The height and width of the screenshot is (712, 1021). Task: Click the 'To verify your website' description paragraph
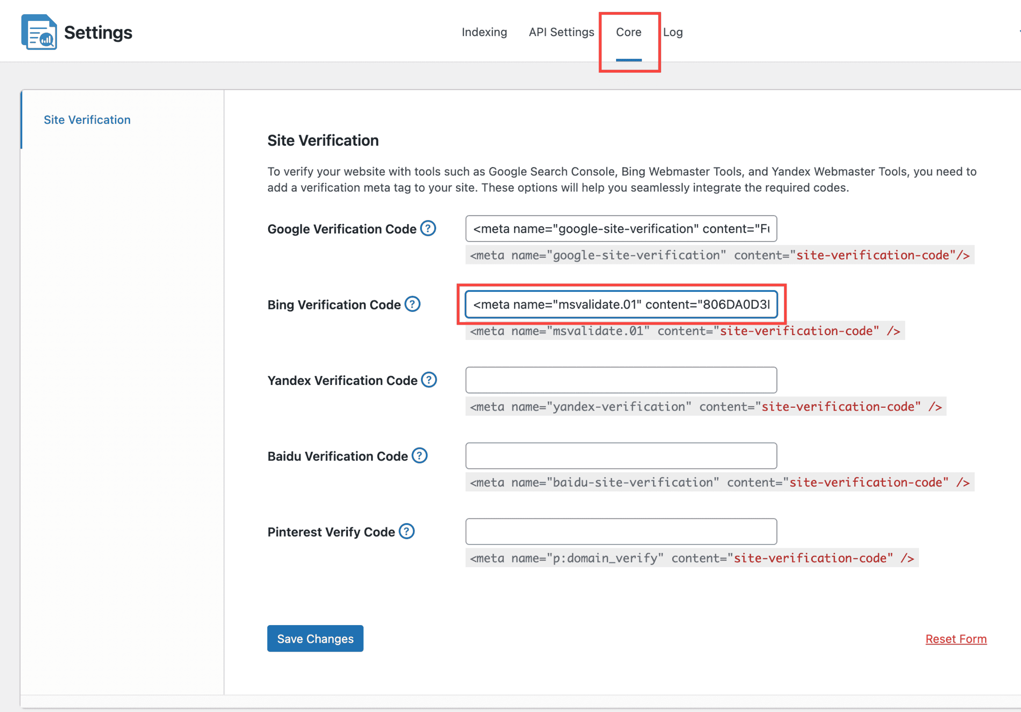click(622, 179)
